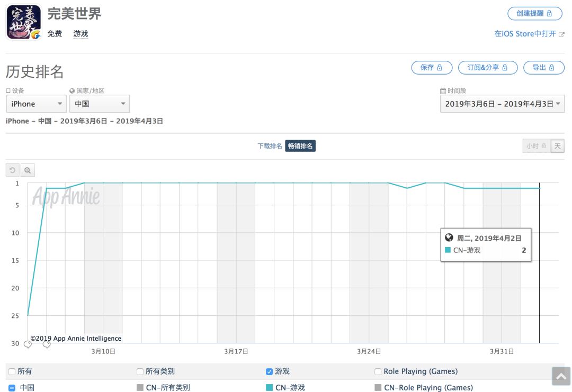Click the calendar icon beside 时间段

tap(443, 90)
